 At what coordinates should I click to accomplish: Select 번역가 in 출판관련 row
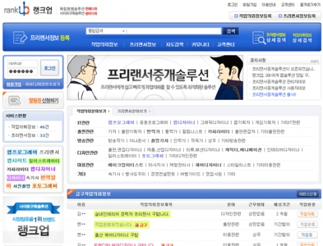point(153,131)
